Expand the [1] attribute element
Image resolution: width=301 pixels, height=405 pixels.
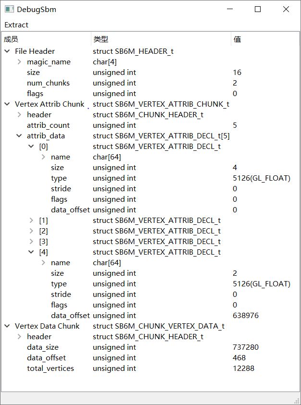click(x=31, y=221)
